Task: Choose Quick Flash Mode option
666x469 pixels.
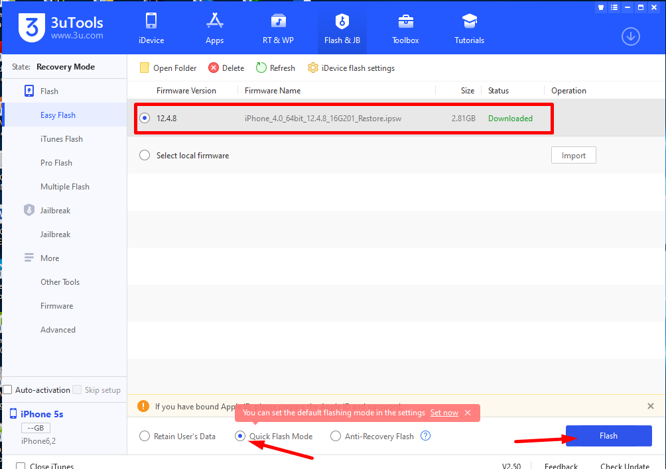Action: click(x=240, y=436)
